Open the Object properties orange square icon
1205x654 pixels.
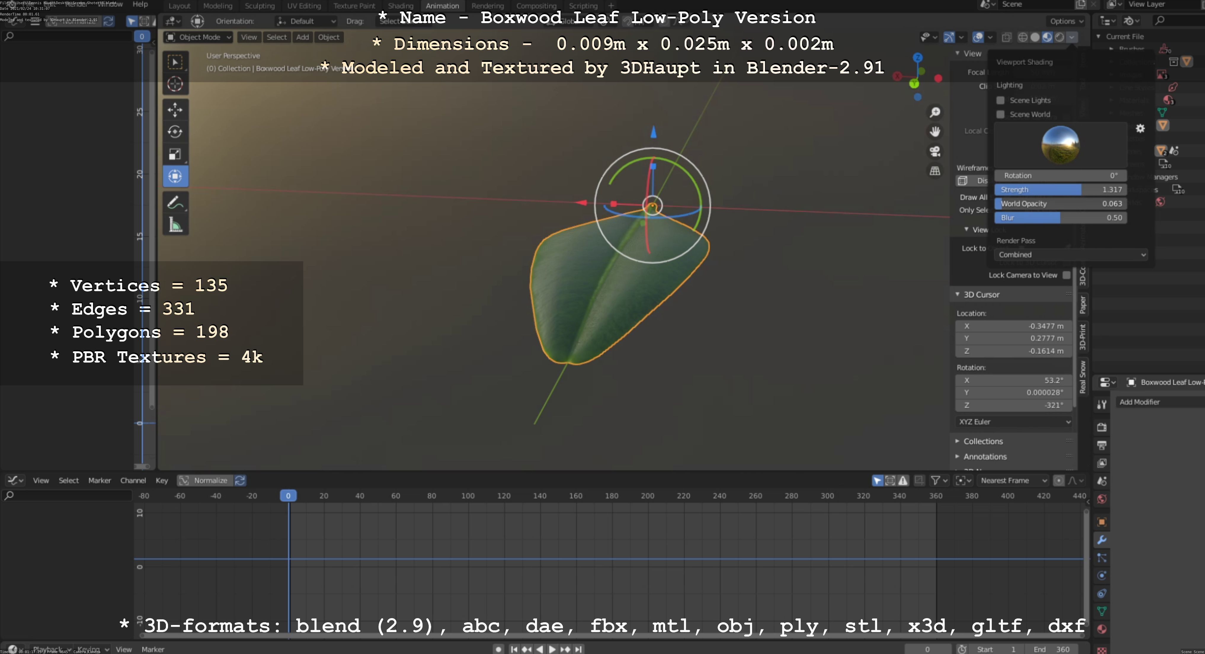[1102, 522]
